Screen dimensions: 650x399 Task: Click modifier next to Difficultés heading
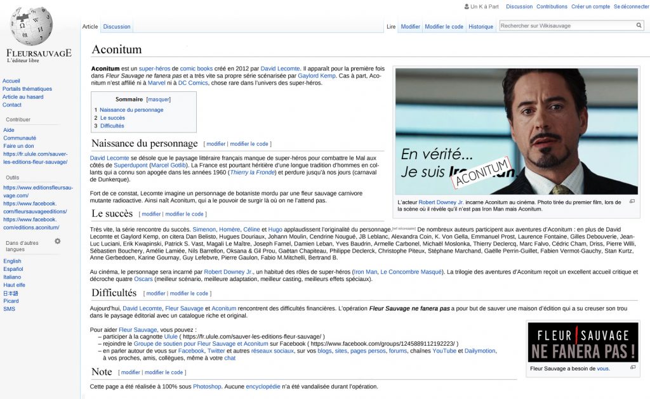click(x=156, y=293)
